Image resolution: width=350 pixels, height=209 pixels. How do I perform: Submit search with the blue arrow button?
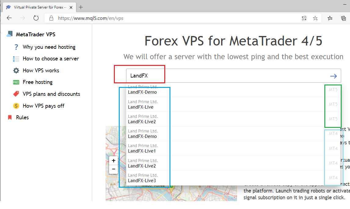(333, 76)
